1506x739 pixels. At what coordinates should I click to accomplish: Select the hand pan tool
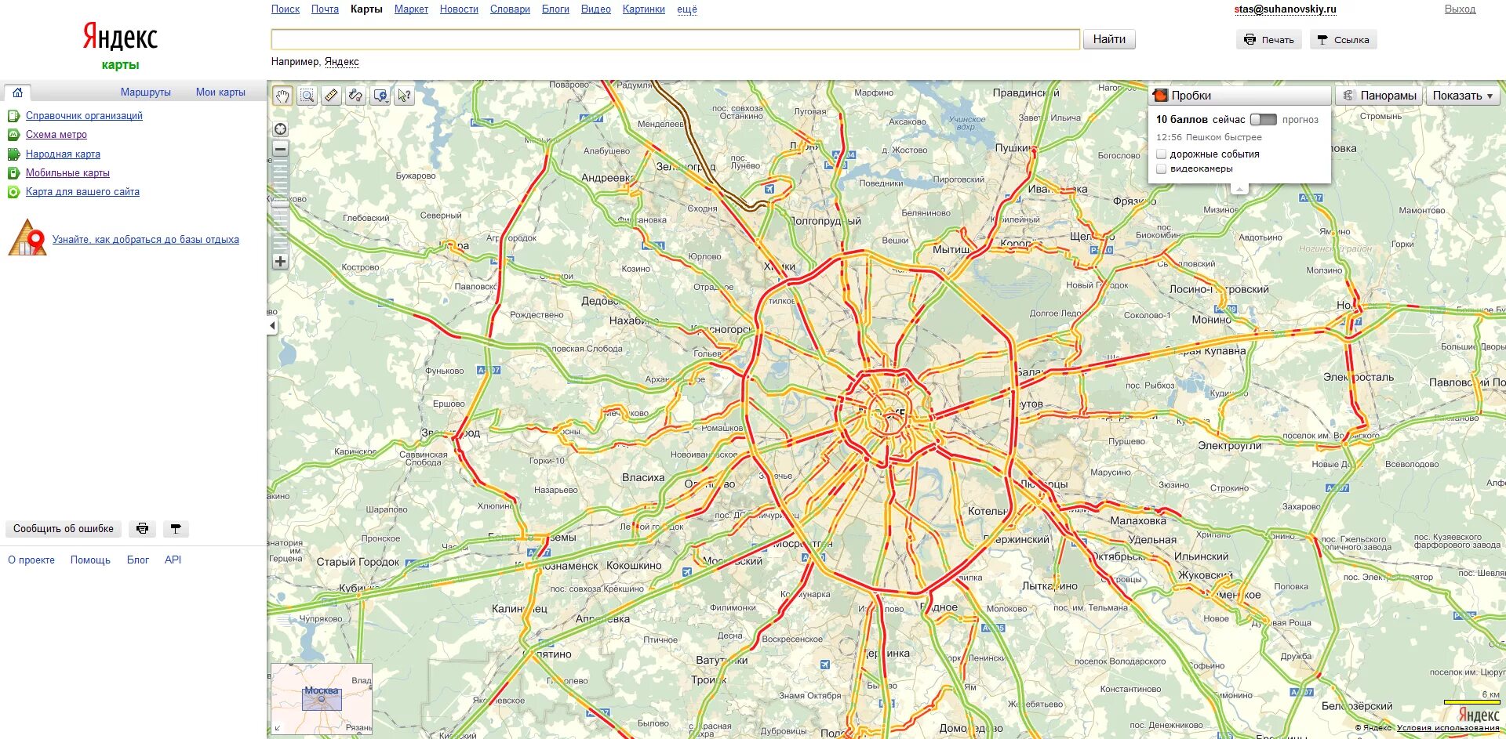pyautogui.click(x=282, y=96)
